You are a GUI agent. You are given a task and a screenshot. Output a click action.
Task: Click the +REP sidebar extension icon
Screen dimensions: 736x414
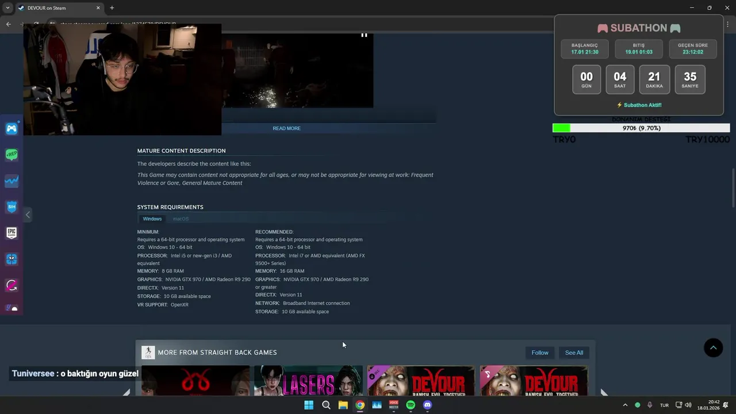11,155
